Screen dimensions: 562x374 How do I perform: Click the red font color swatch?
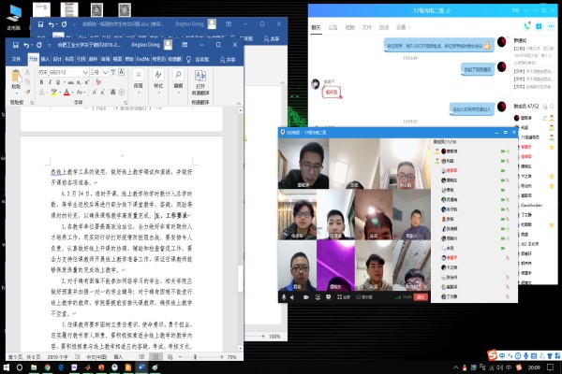coord(67,93)
